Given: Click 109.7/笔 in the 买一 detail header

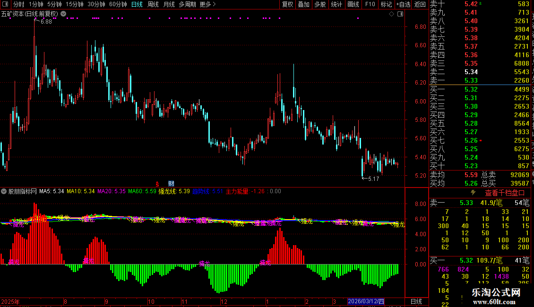Looking at the screenshot, I should pos(490,260).
